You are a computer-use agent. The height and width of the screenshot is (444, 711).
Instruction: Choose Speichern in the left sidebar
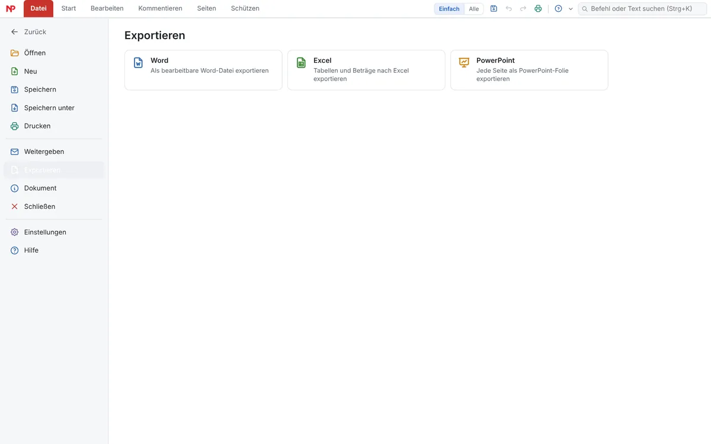54,89
